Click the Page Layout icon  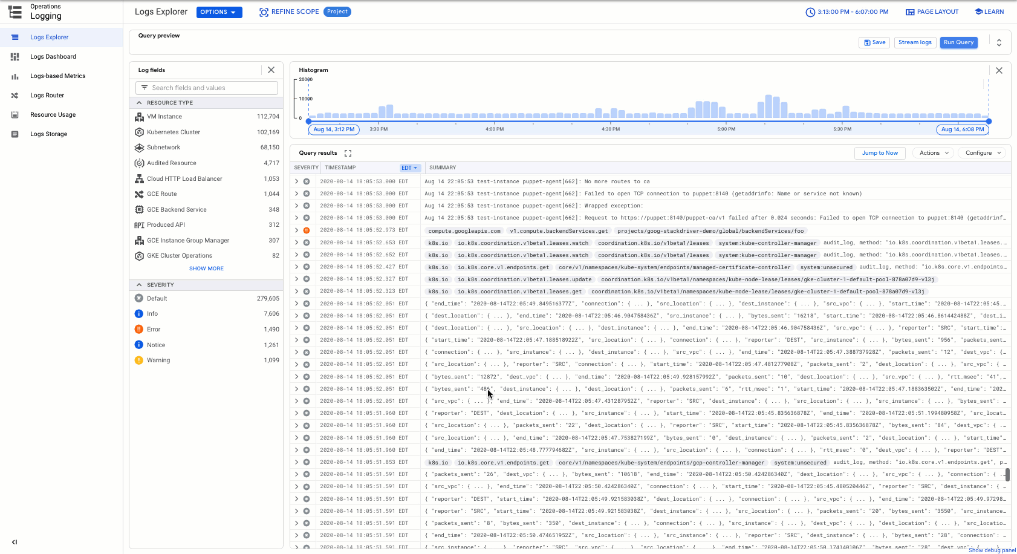(x=910, y=12)
